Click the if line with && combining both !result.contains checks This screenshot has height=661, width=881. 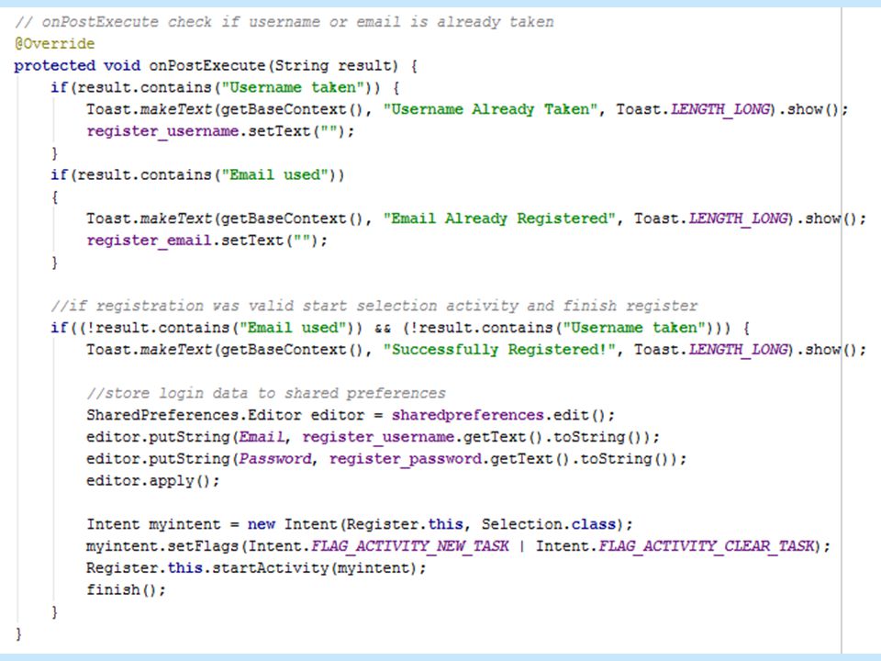(x=400, y=328)
